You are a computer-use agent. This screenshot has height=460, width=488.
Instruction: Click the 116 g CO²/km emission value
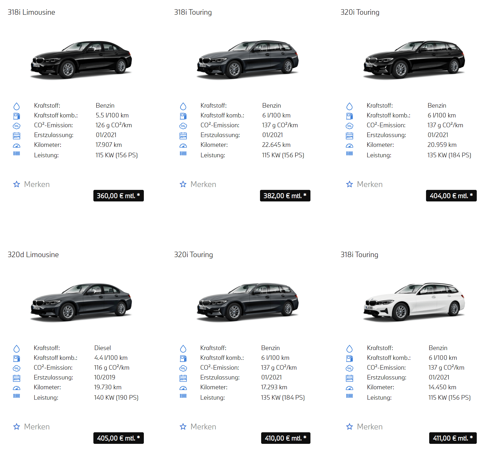coord(112,368)
